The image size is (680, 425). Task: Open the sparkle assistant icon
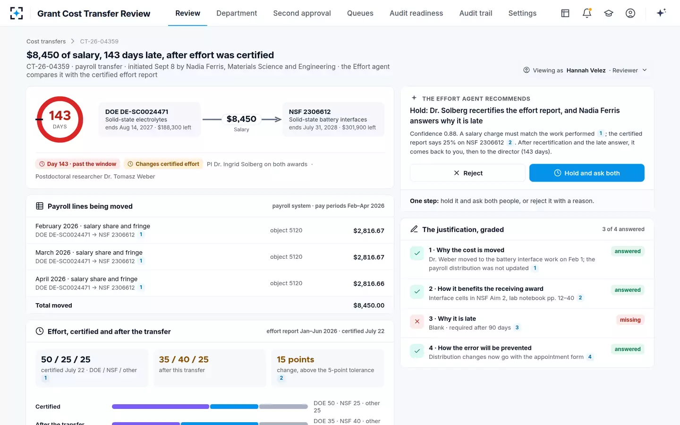click(661, 13)
